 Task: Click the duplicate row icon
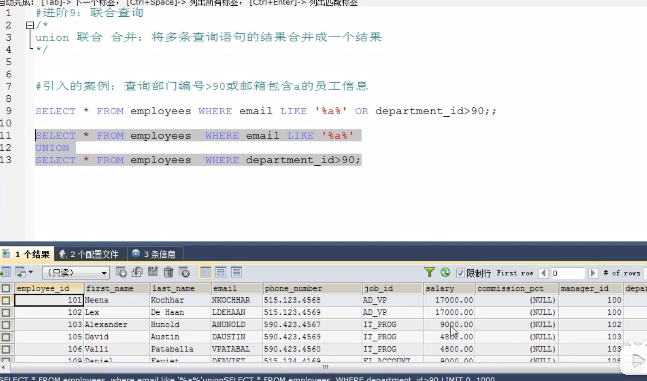click(137, 272)
